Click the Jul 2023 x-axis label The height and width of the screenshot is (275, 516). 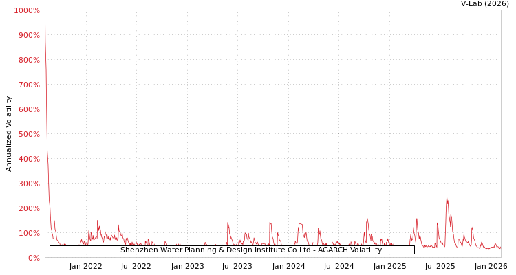click(x=237, y=266)
